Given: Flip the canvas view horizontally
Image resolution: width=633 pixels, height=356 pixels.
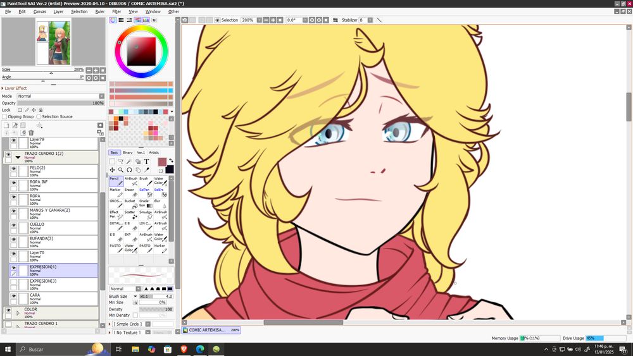Looking at the screenshot, I should tap(335, 20).
